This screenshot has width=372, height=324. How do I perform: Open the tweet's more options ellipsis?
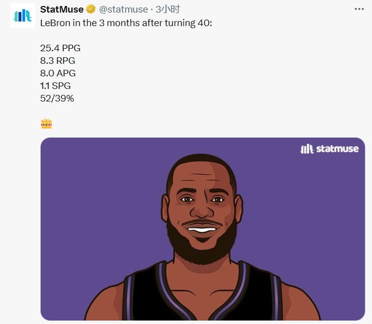click(359, 9)
